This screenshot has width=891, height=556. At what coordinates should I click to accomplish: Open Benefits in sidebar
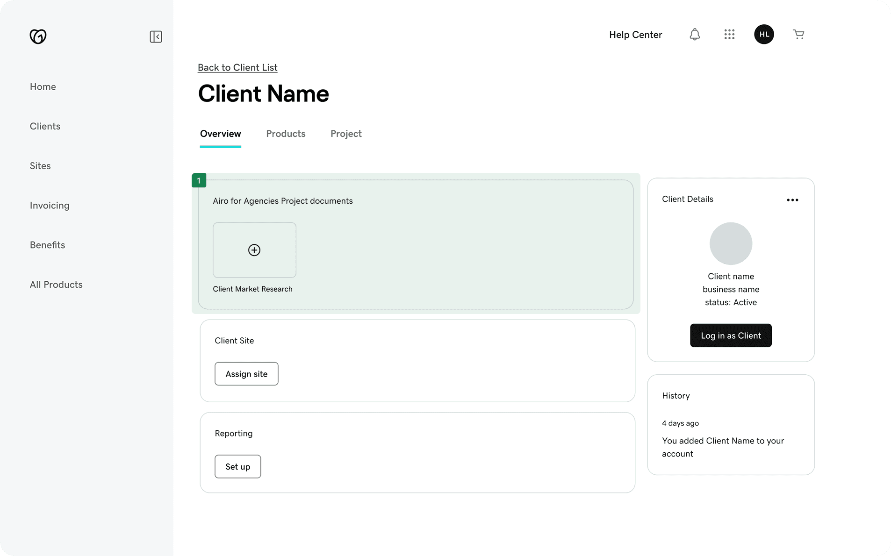[x=47, y=245]
